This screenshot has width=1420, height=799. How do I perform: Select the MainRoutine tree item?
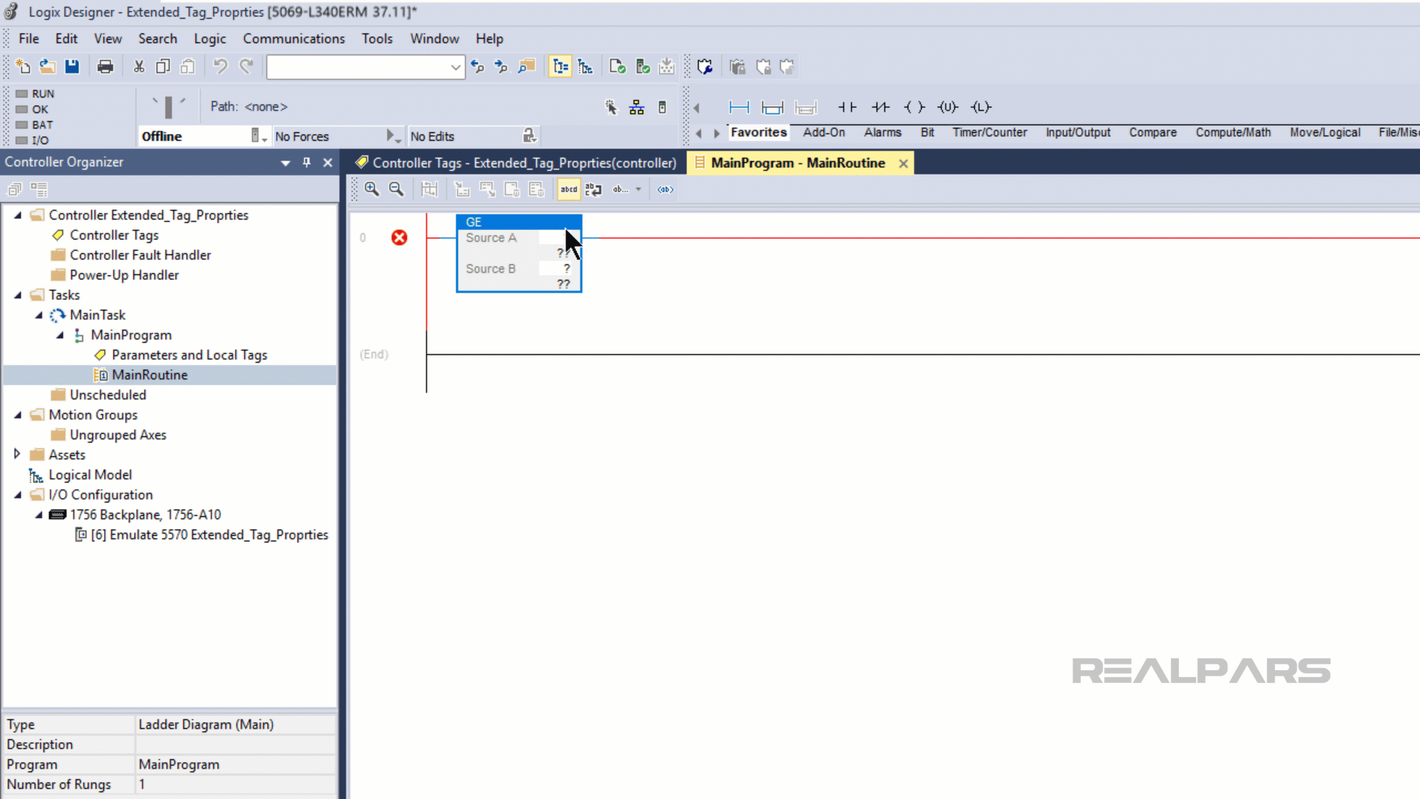(x=149, y=375)
